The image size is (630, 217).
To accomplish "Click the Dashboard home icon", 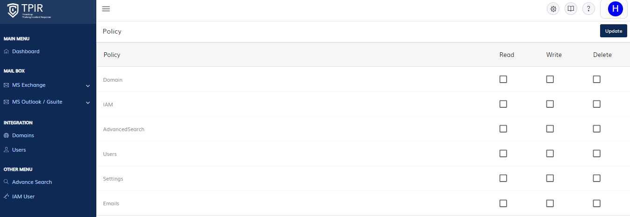I will pos(7,51).
